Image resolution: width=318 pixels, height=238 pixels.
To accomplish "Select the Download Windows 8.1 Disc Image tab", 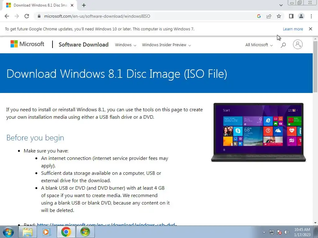I will pyautogui.click(x=40, y=5).
